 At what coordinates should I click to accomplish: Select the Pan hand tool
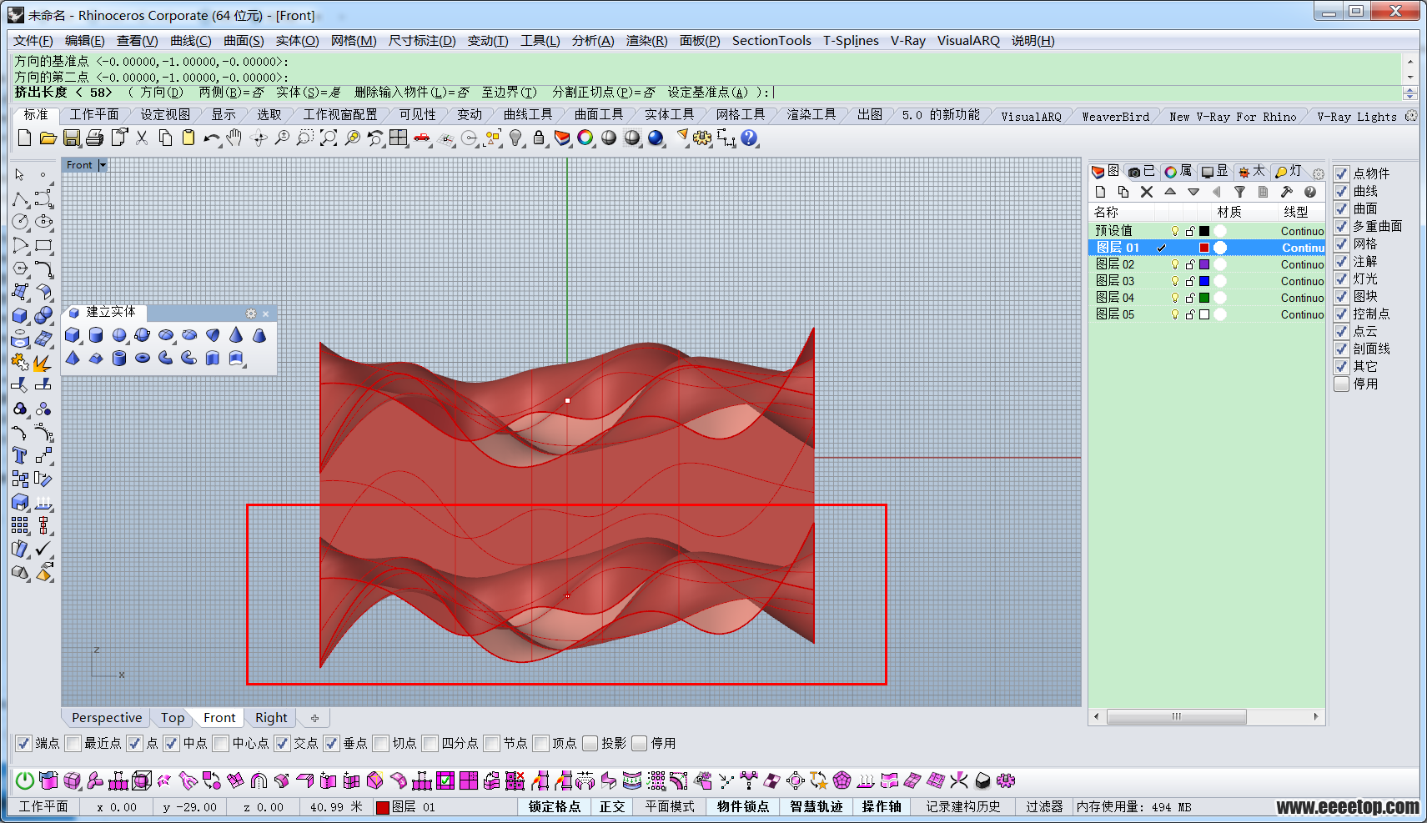[x=235, y=138]
